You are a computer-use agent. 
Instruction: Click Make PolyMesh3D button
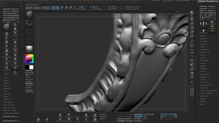tap(210, 13)
